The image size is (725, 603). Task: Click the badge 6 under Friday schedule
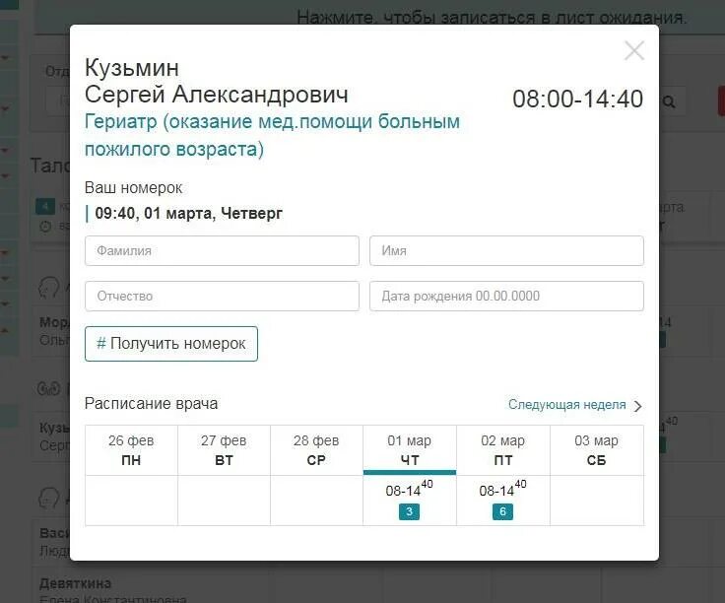[502, 512]
